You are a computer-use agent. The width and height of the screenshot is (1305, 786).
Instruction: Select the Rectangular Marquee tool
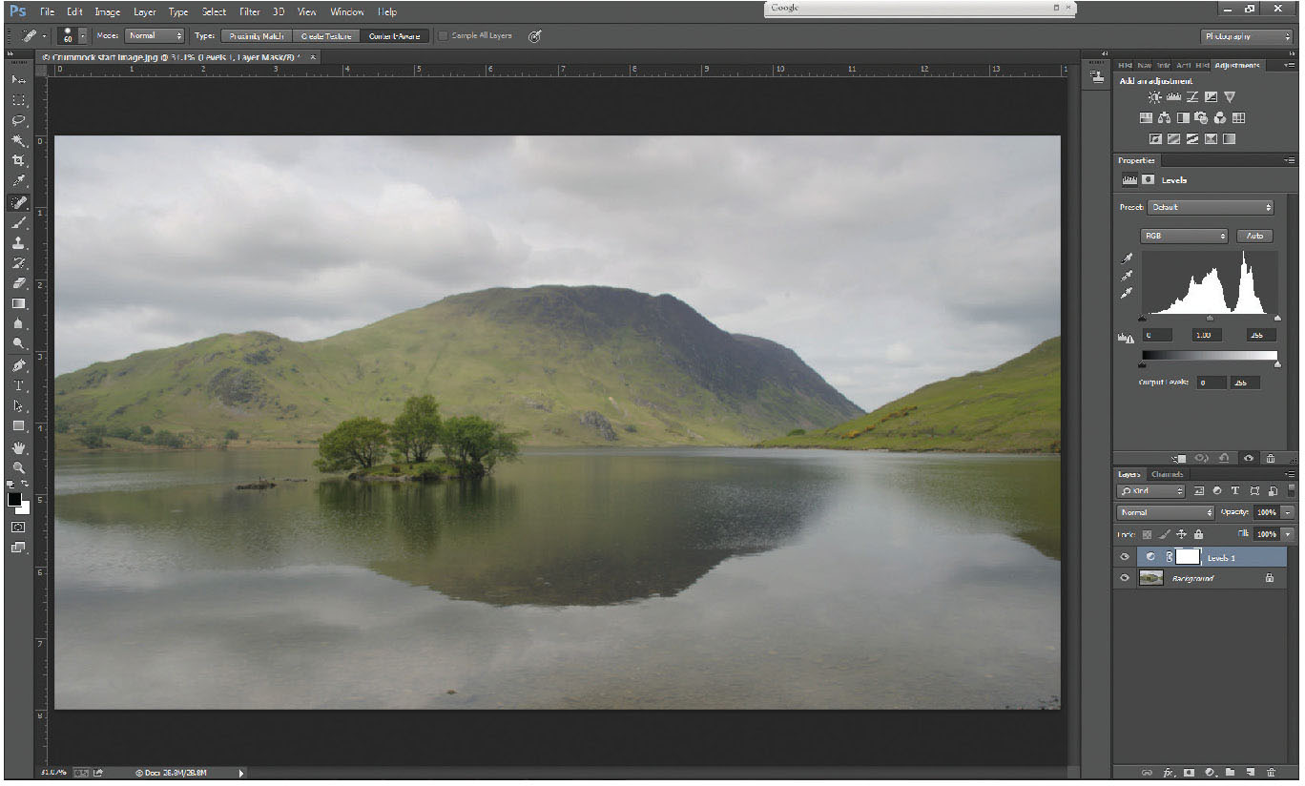[18, 99]
